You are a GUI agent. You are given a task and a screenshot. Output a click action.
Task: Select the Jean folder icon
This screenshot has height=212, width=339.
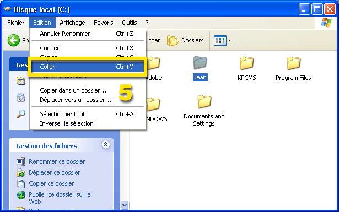click(x=200, y=63)
